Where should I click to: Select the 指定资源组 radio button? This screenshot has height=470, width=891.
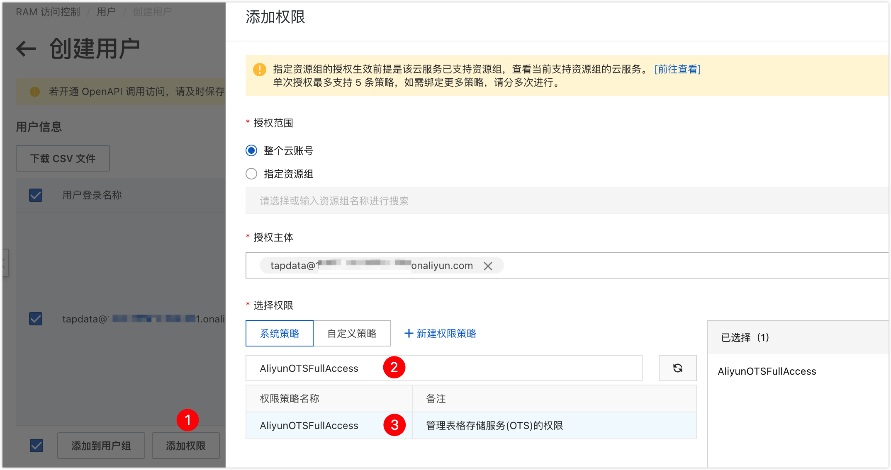click(251, 174)
